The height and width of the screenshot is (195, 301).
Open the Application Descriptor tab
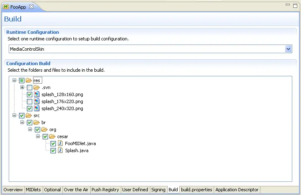237,190
